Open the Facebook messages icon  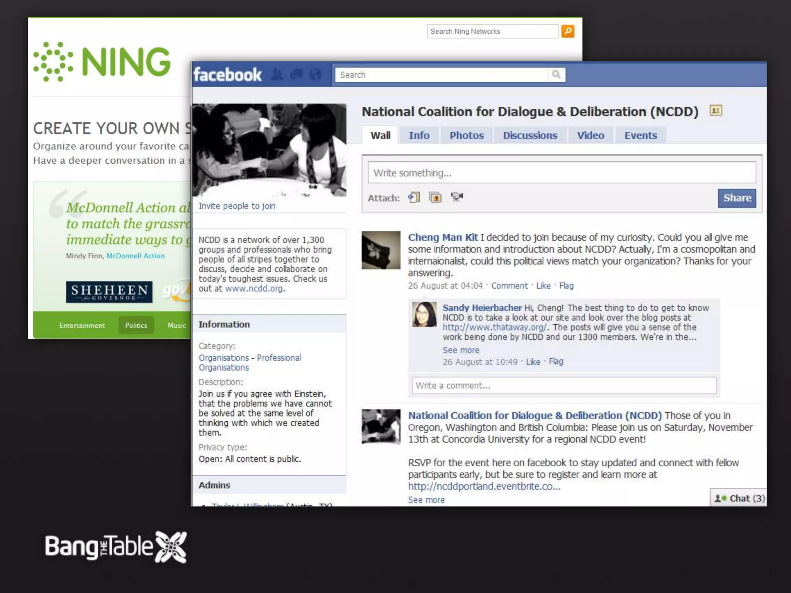point(296,74)
